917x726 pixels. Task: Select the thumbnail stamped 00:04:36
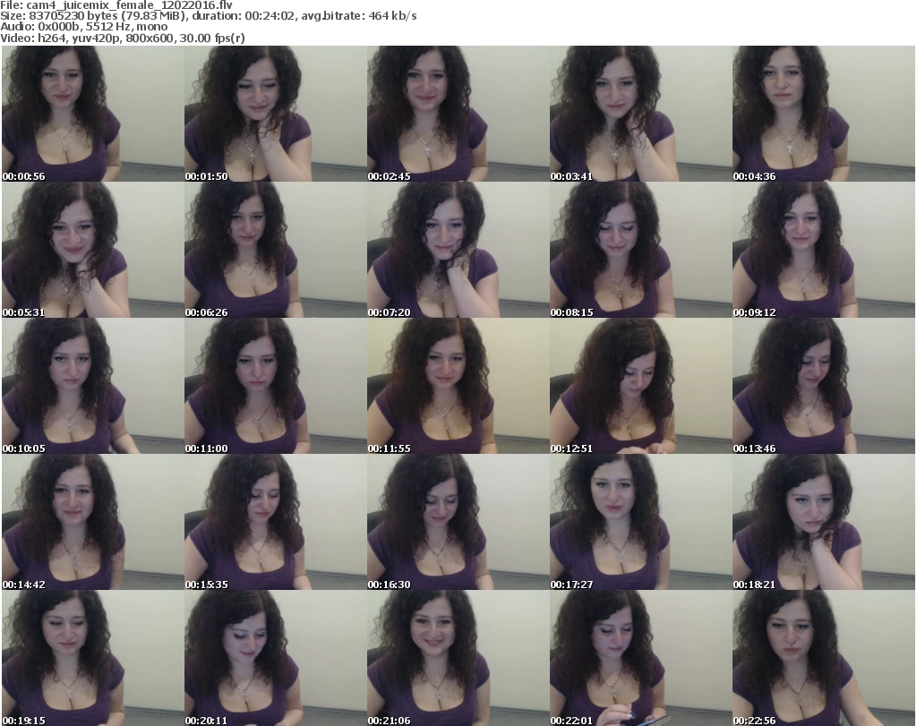pos(824,114)
